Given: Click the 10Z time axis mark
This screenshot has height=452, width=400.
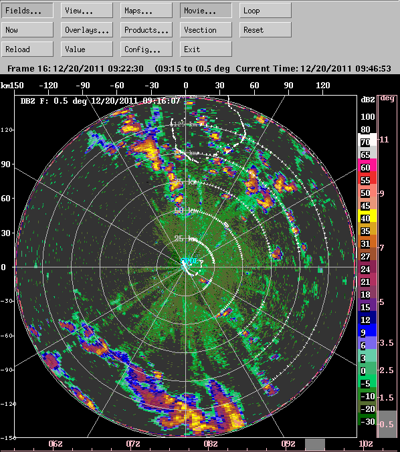Looking at the screenshot, I should pyautogui.click(x=365, y=443).
